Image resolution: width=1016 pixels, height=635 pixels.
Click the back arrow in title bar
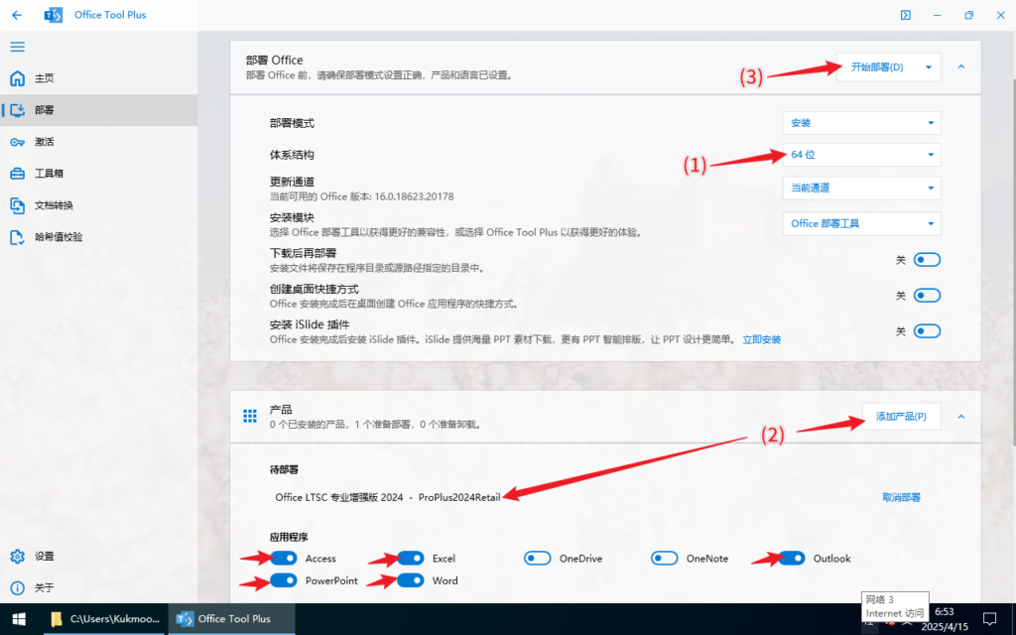click(17, 15)
